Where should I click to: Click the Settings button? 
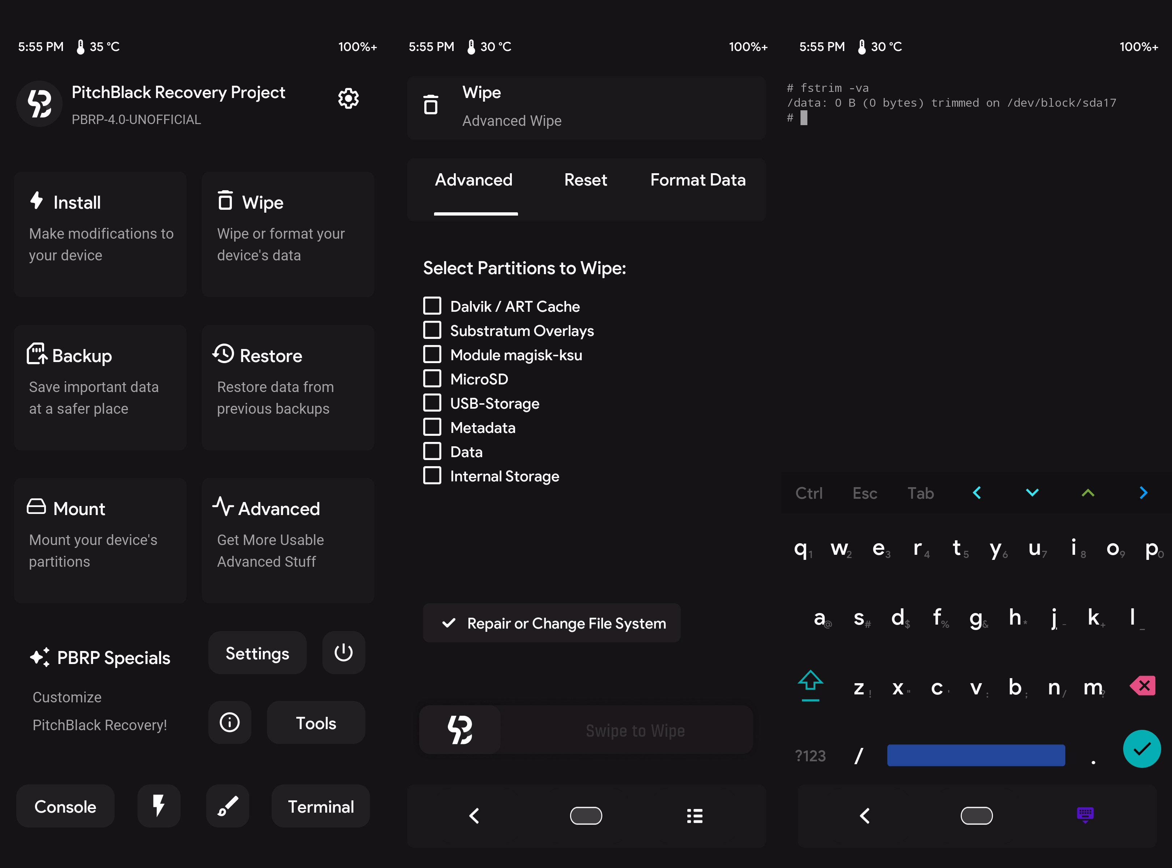click(x=258, y=653)
